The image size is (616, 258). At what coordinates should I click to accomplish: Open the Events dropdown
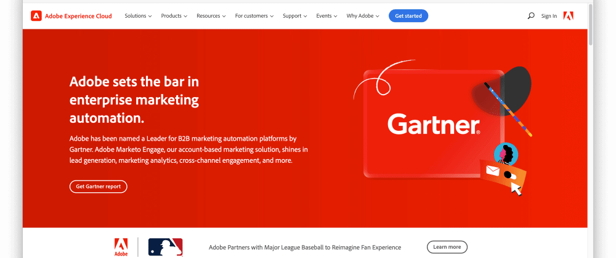[x=327, y=16]
